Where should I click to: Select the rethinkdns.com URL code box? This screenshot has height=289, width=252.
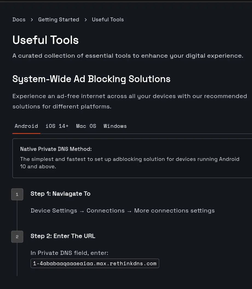(95, 263)
